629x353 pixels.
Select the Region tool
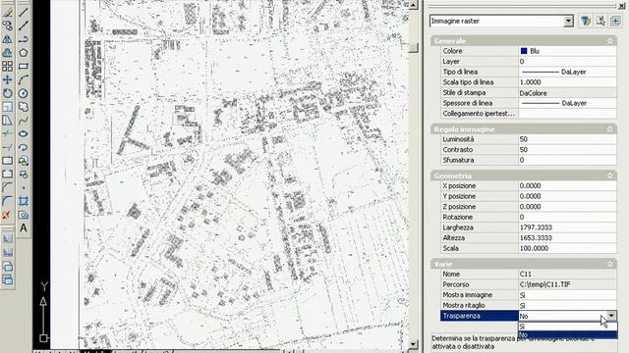click(x=24, y=215)
